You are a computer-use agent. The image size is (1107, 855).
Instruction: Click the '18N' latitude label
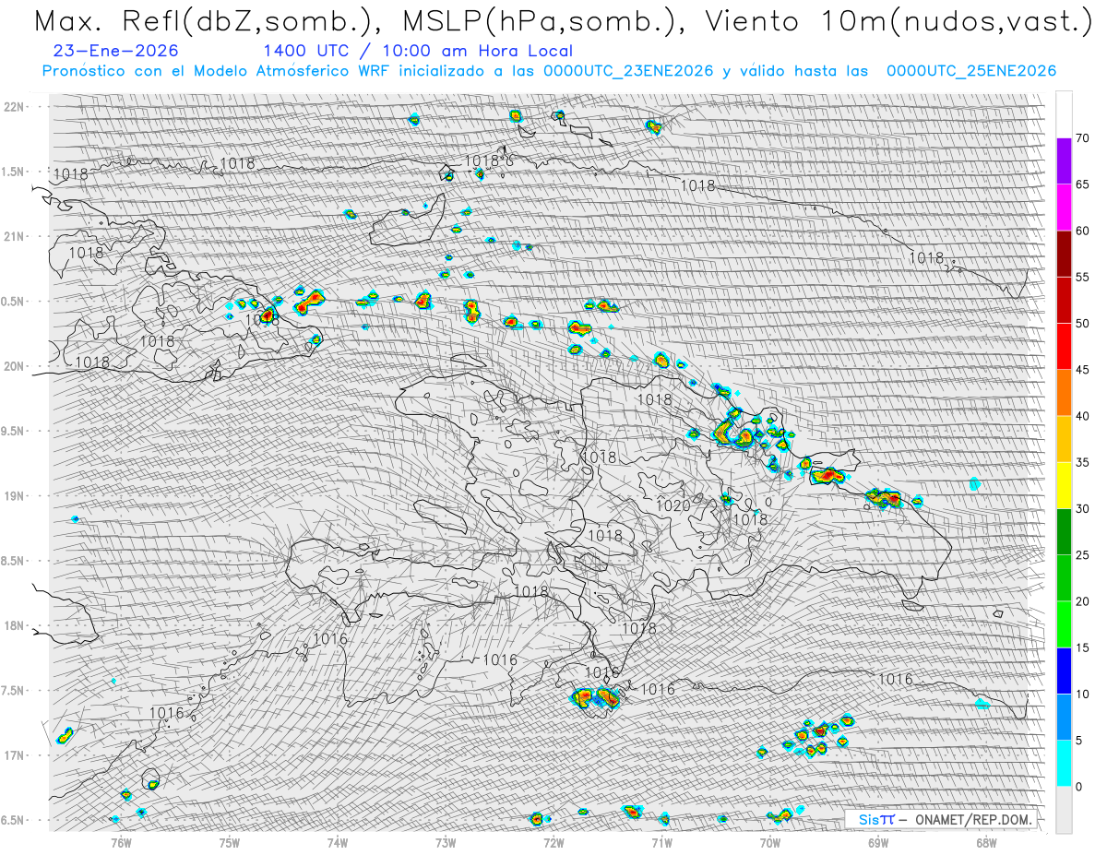click(x=14, y=625)
